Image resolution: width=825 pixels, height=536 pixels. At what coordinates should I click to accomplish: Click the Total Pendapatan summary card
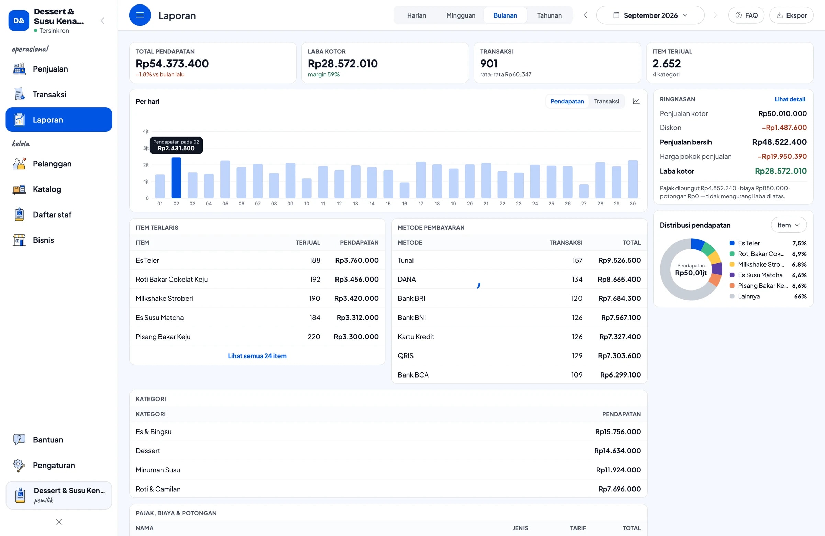[x=213, y=63]
